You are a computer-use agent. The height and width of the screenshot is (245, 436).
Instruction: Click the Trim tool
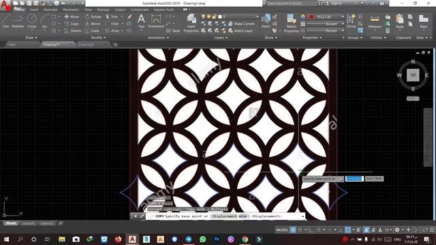pos(112,16)
